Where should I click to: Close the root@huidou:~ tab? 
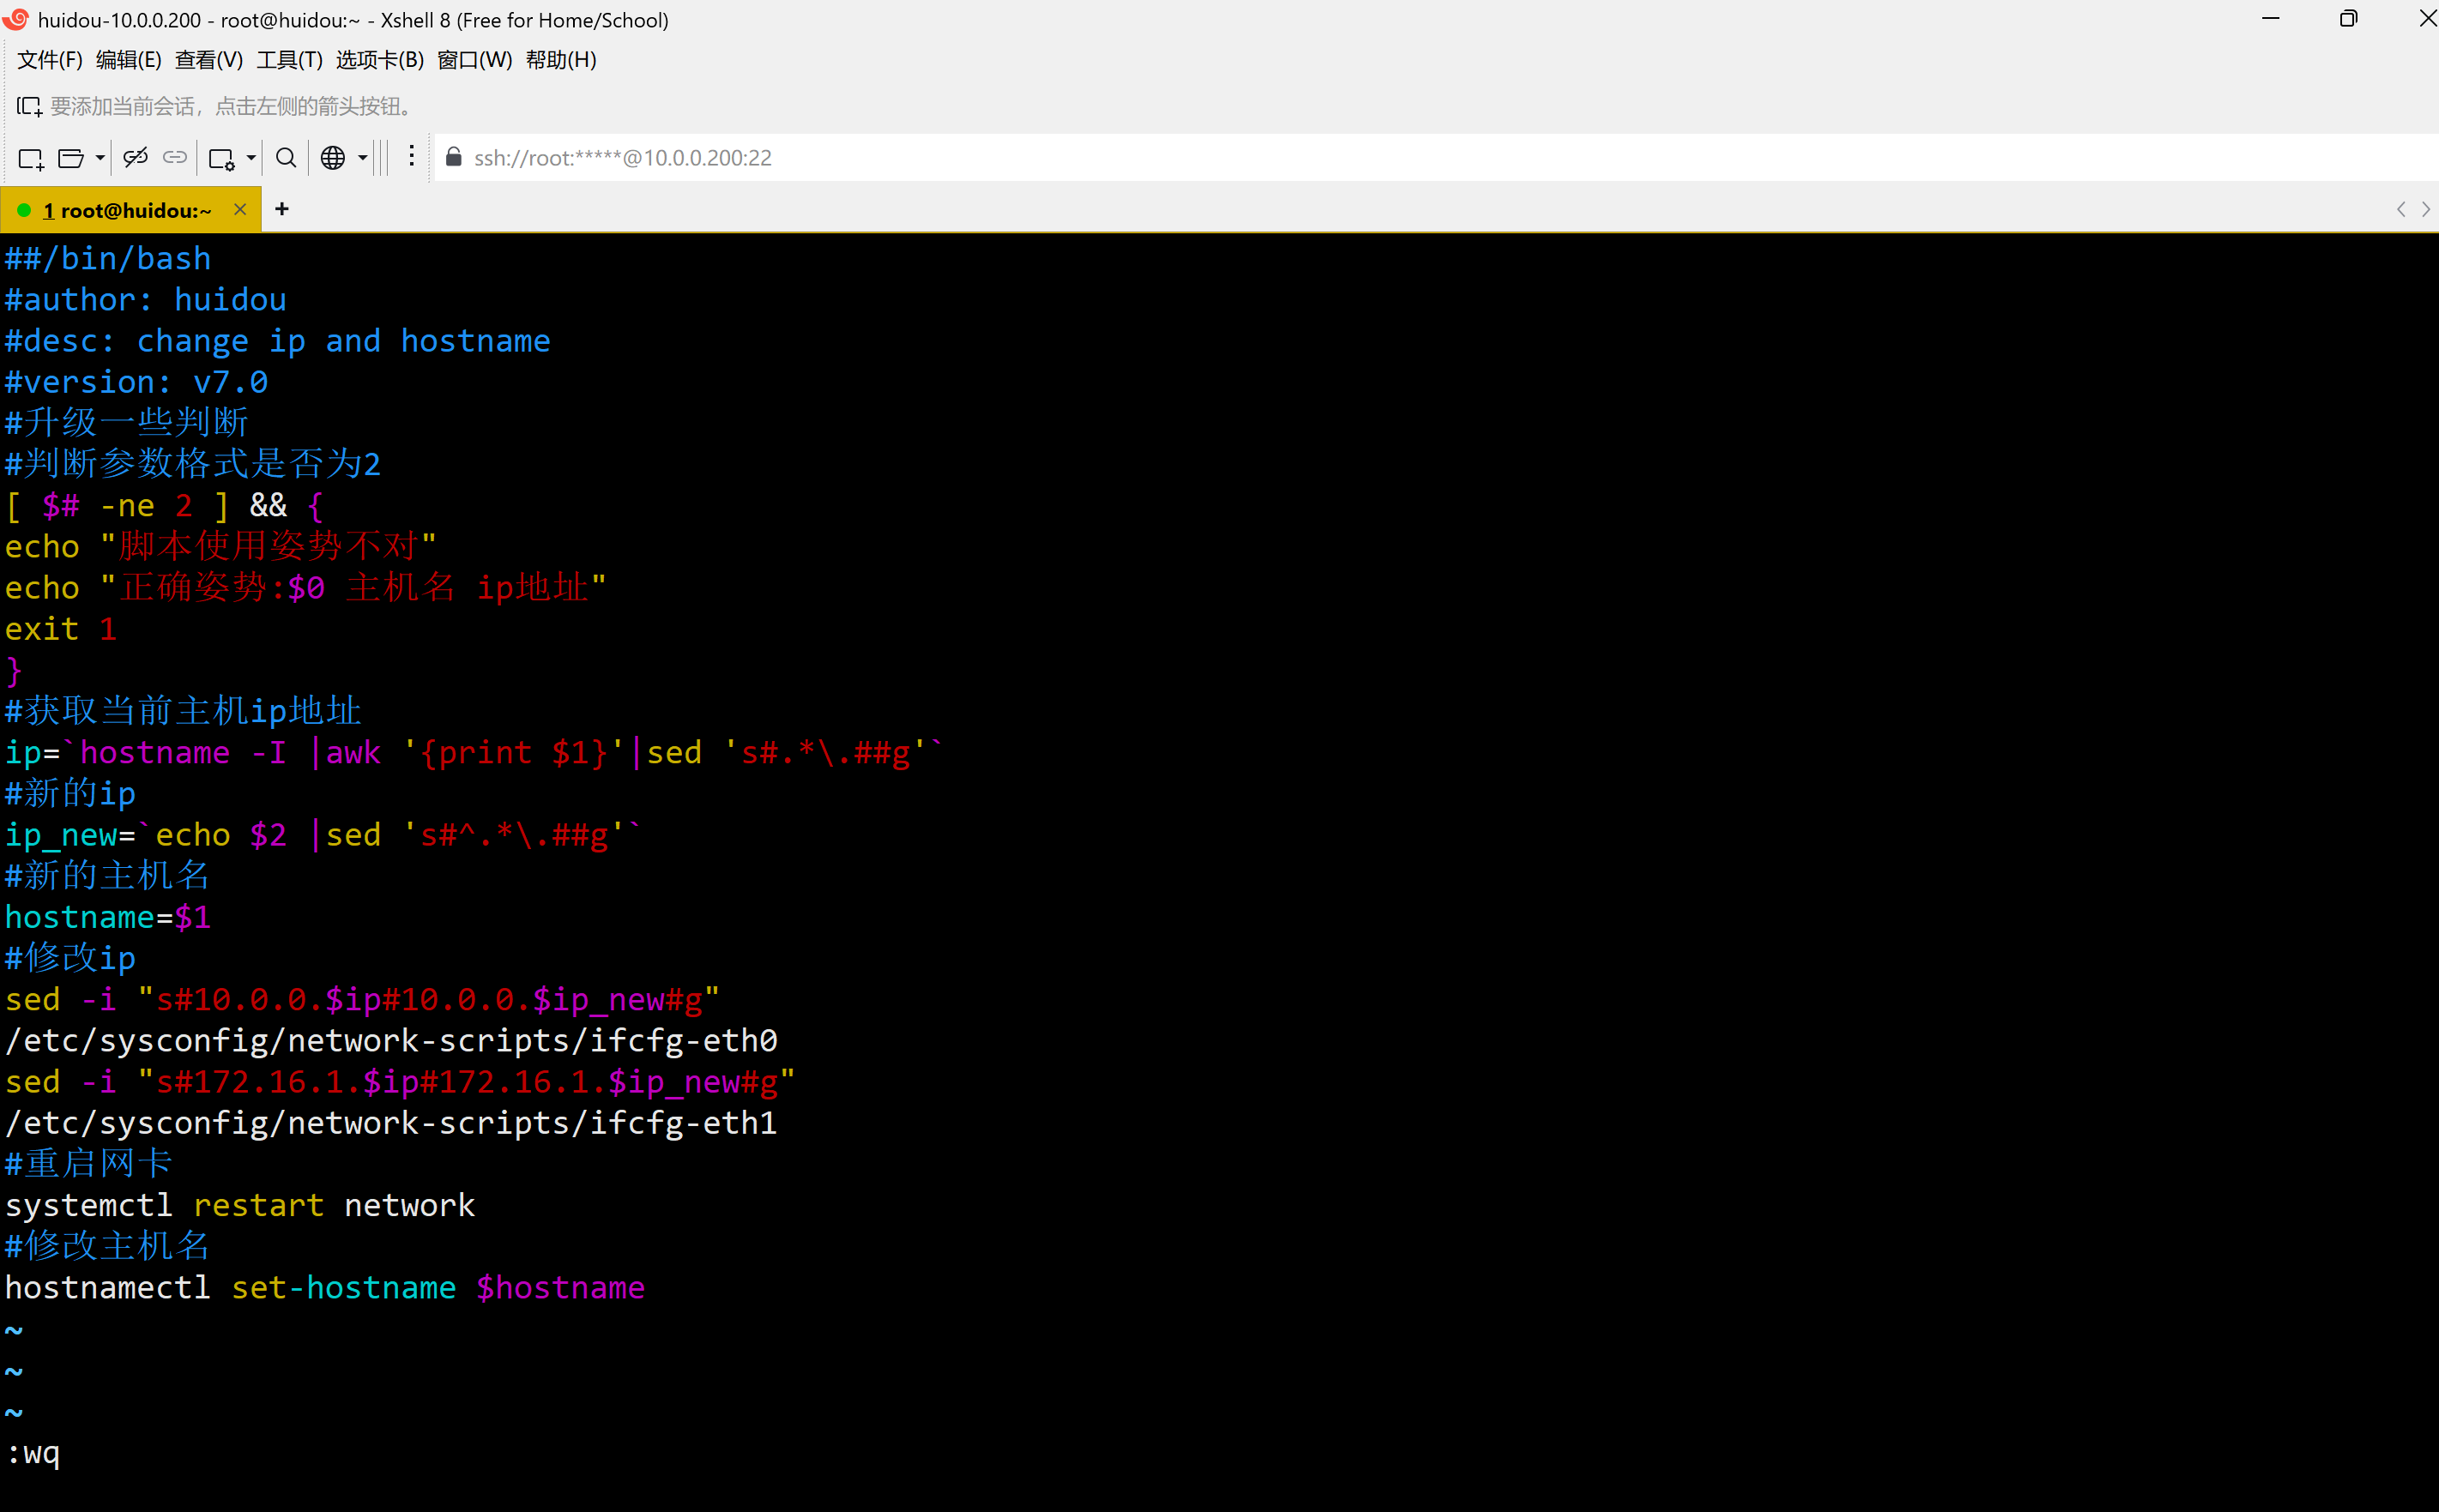coord(240,209)
